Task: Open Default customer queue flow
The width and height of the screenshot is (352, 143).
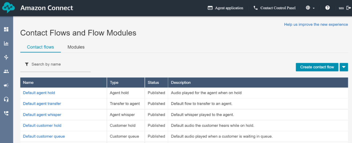Action: tap(44, 136)
